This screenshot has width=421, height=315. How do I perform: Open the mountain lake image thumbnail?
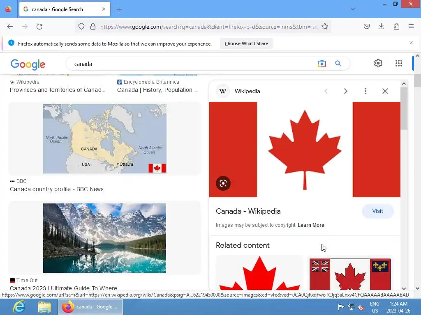pyautogui.click(x=105, y=238)
